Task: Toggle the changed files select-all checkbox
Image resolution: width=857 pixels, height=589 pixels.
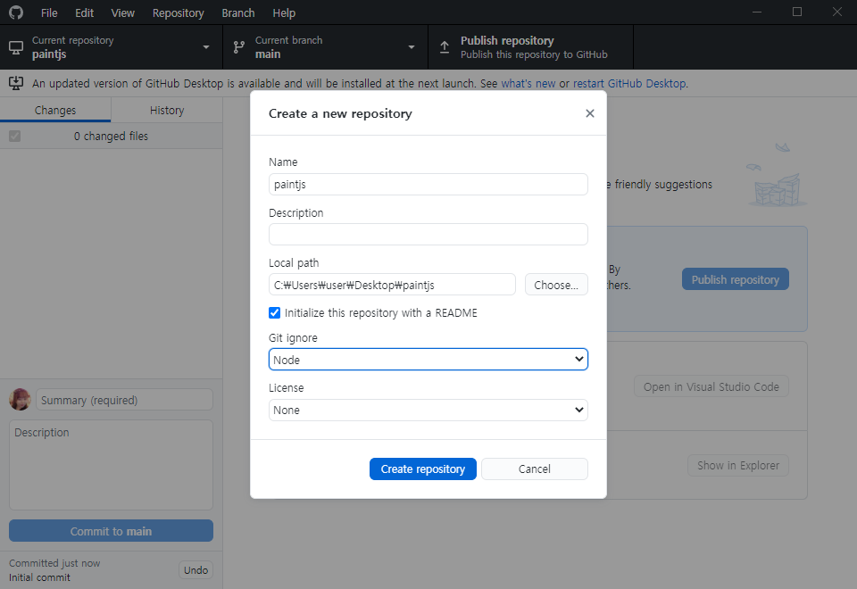Action: point(15,136)
